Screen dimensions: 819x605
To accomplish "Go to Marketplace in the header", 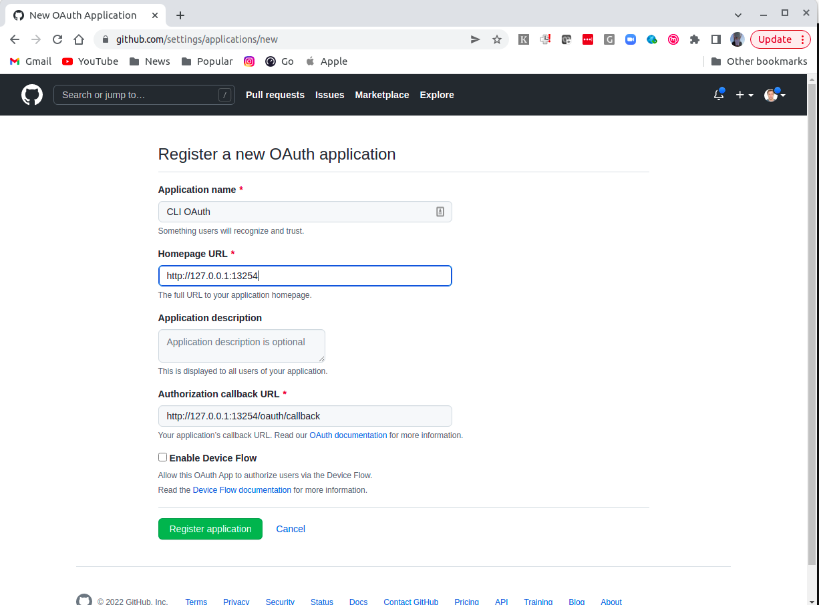I will coord(382,95).
